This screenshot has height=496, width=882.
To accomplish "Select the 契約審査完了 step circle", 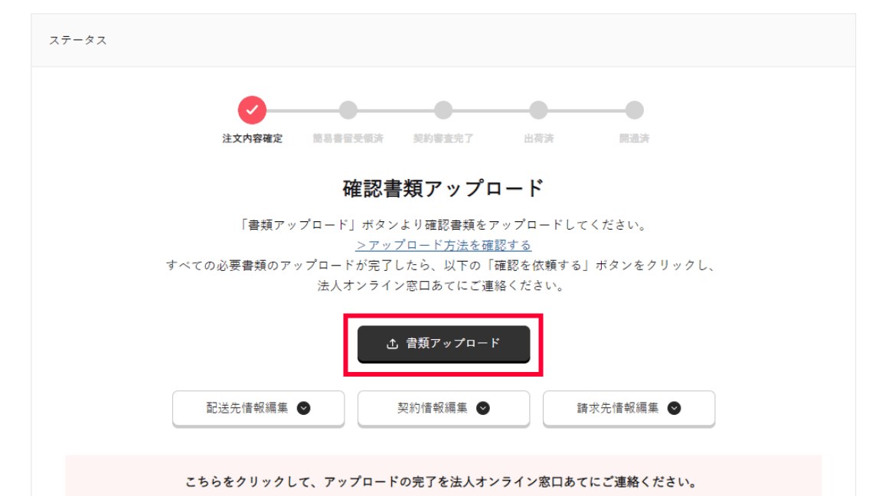I will click(x=443, y=110).
